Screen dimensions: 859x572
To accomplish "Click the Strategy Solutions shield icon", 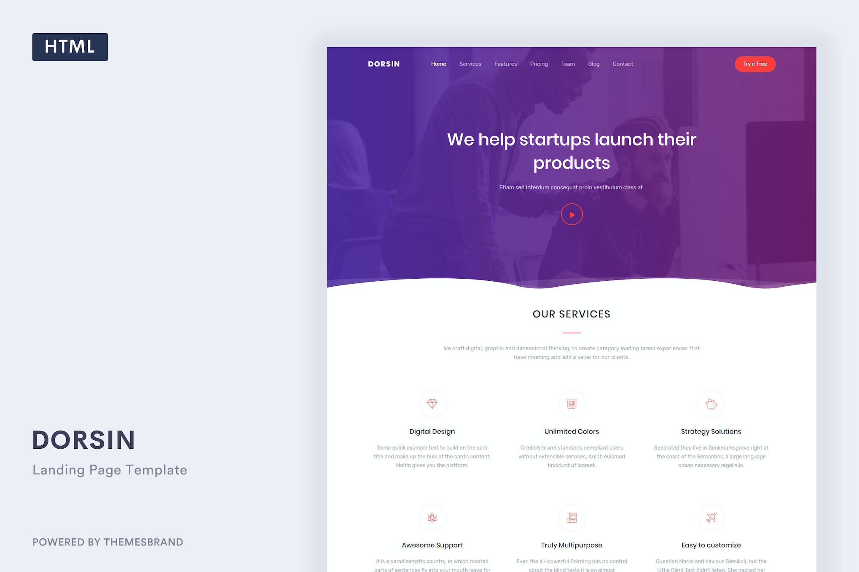I will click(x=711, y=404).
